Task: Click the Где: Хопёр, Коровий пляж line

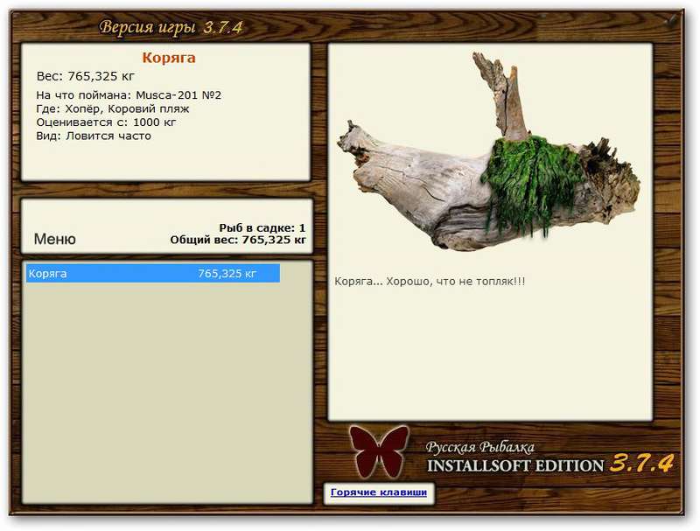Action: 113,108
